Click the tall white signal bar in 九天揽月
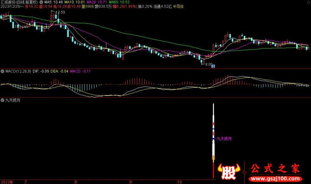Screen dimensions: 311x184 213,116
